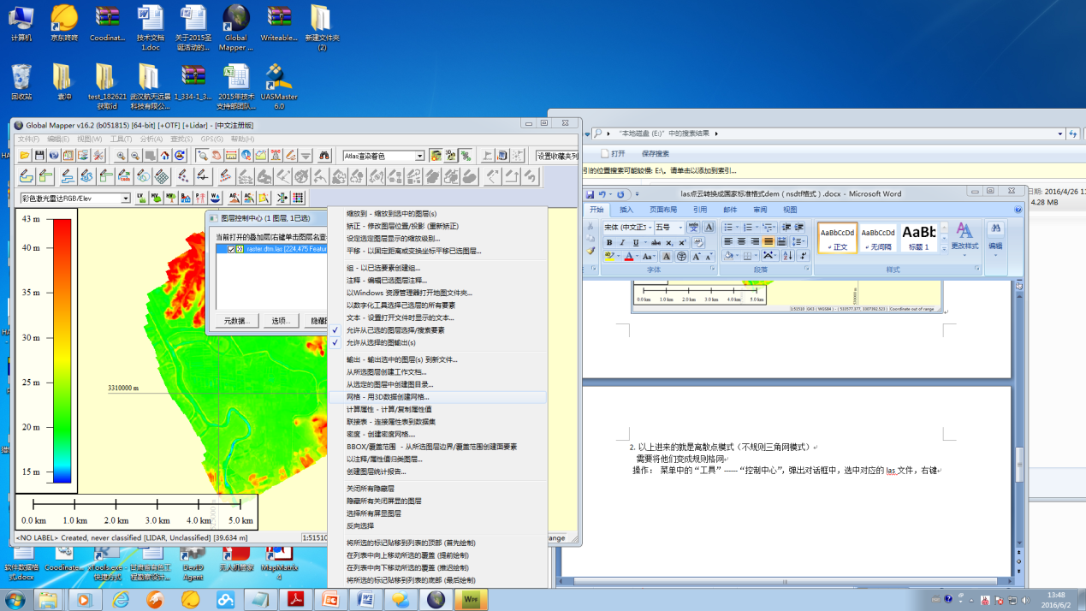Expand the Word styles gallery more arrow
The width and height of the screenshot is (1086, 611).
click(944, 248)
